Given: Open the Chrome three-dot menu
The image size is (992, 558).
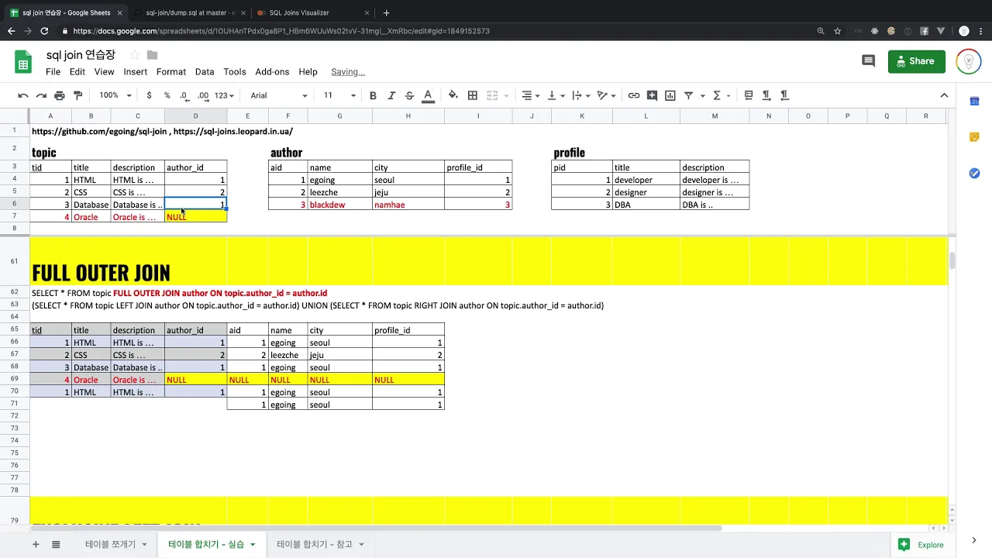Looking at the screenshot, I should click(981, 31).
